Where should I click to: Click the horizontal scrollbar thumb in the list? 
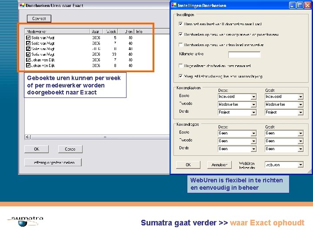[x=101, y=137]
